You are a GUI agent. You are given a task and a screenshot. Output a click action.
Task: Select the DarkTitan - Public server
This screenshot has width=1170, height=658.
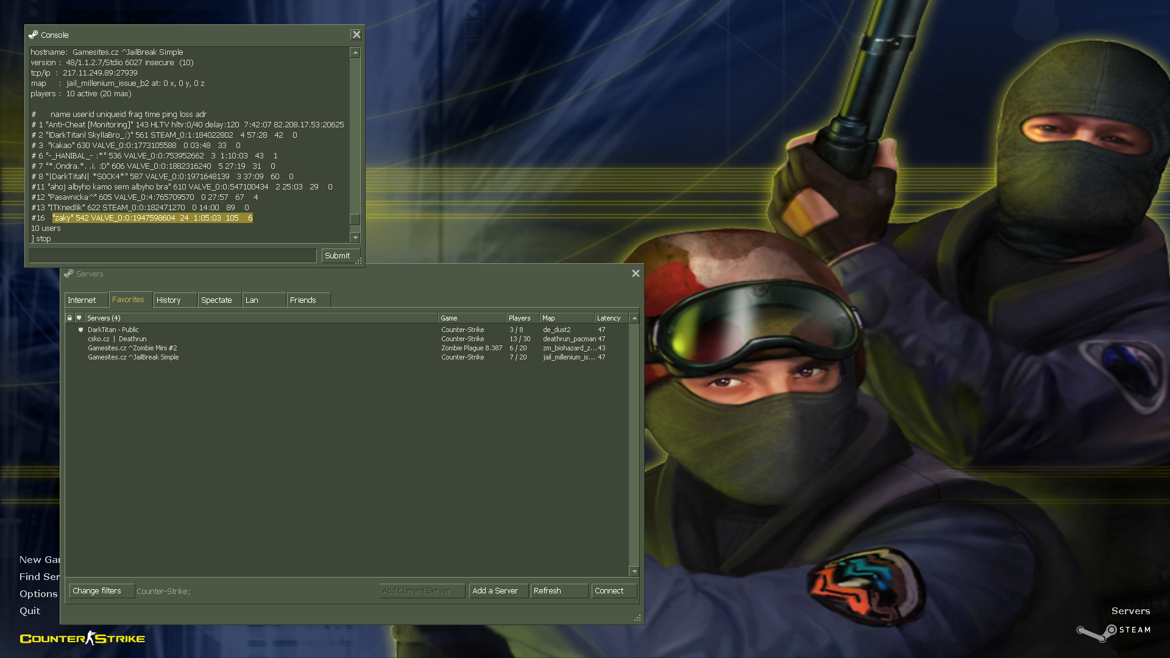click(x=347, y=330)
